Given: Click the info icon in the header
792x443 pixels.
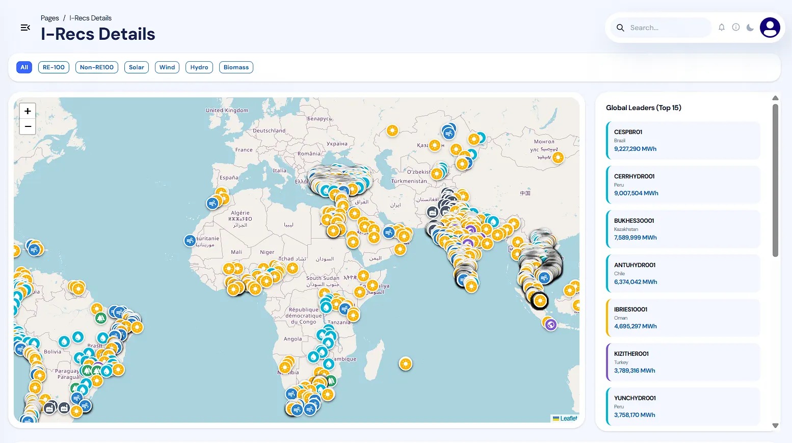Looking at the screenshot, I should click(x=736, y=28).
